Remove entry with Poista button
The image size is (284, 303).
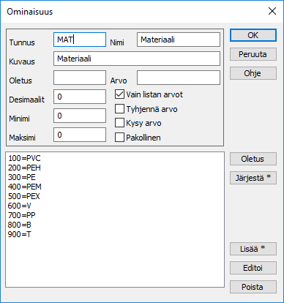click(253, 287)
